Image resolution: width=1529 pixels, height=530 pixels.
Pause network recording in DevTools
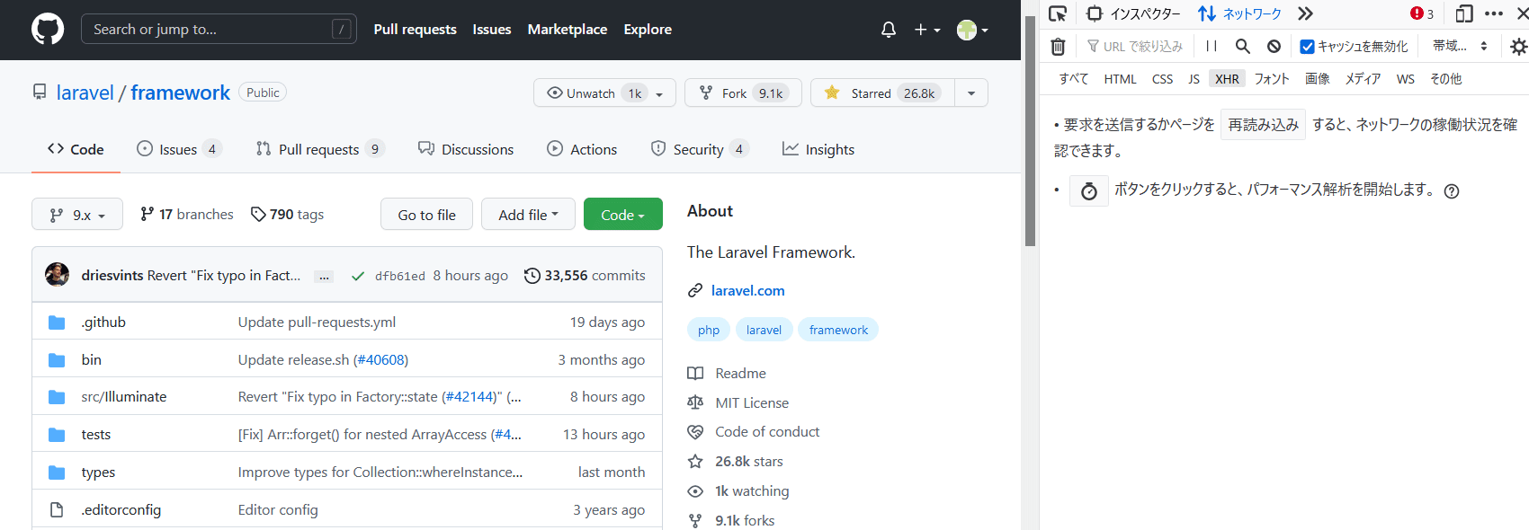1212,46
